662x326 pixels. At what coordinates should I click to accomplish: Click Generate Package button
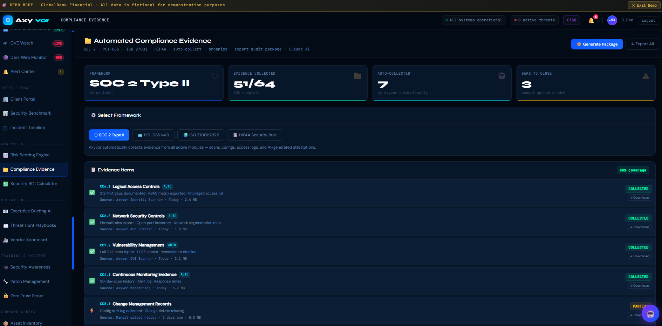pos(597,44)
